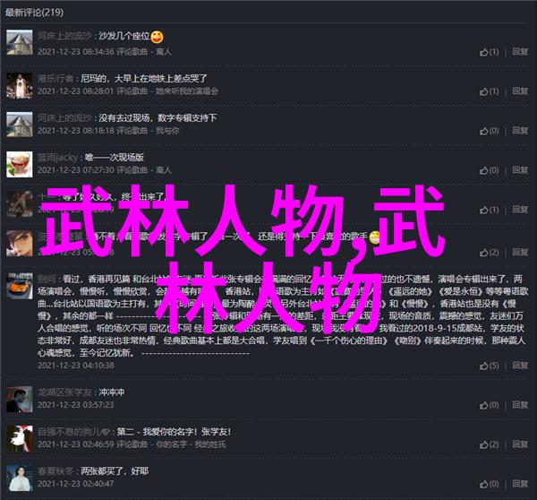Like the 两张都买了，好耶 comment
Screen dimensions: 537x500
click(x=489, y=484)
